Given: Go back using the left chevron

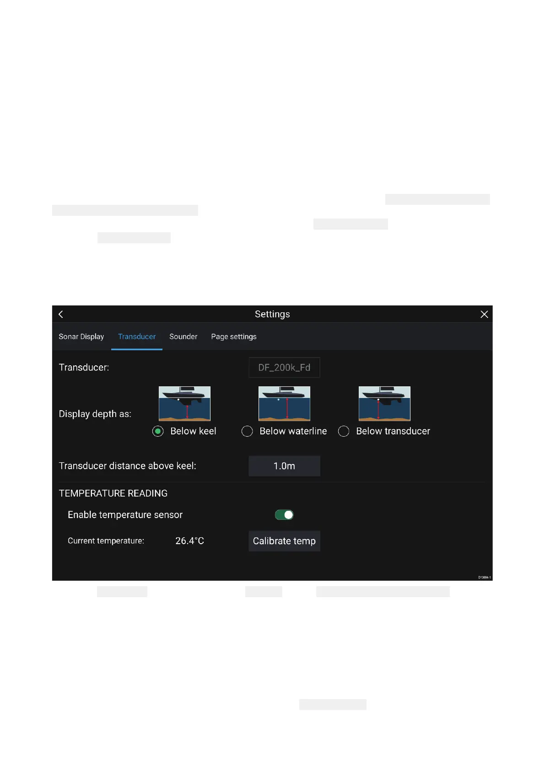Looking at the screenshot, I should click(x=61, y=314).
